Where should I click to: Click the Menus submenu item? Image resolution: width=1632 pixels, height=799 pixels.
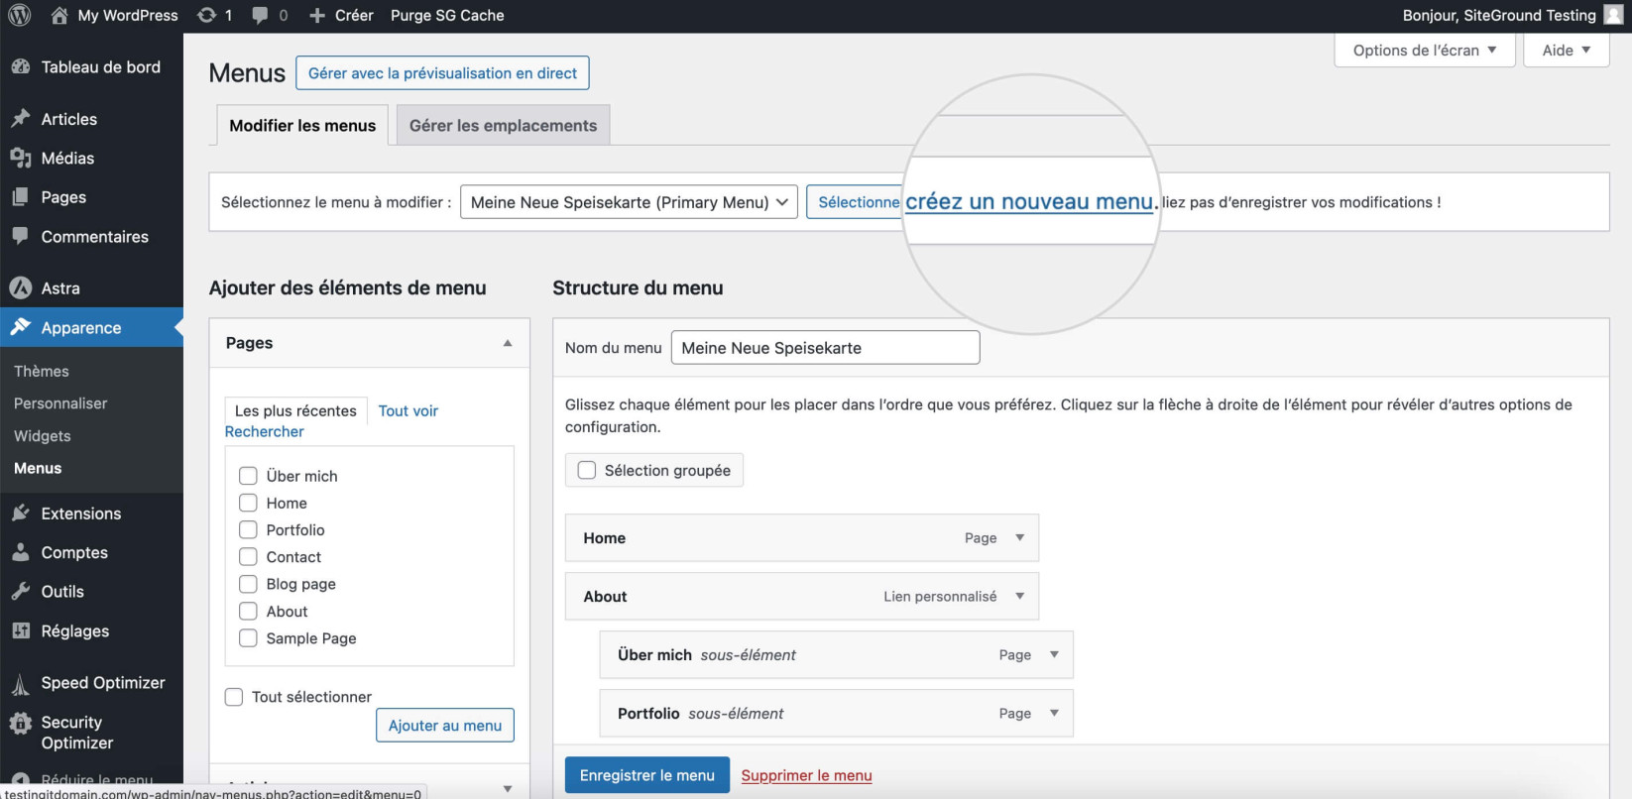click(x=38, y=468)
